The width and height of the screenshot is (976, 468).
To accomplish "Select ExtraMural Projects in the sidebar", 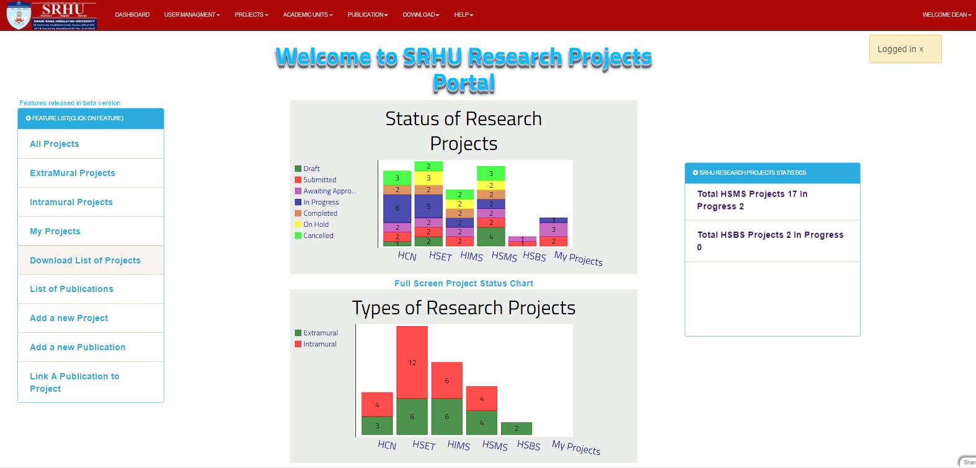I will pos(91,173).
